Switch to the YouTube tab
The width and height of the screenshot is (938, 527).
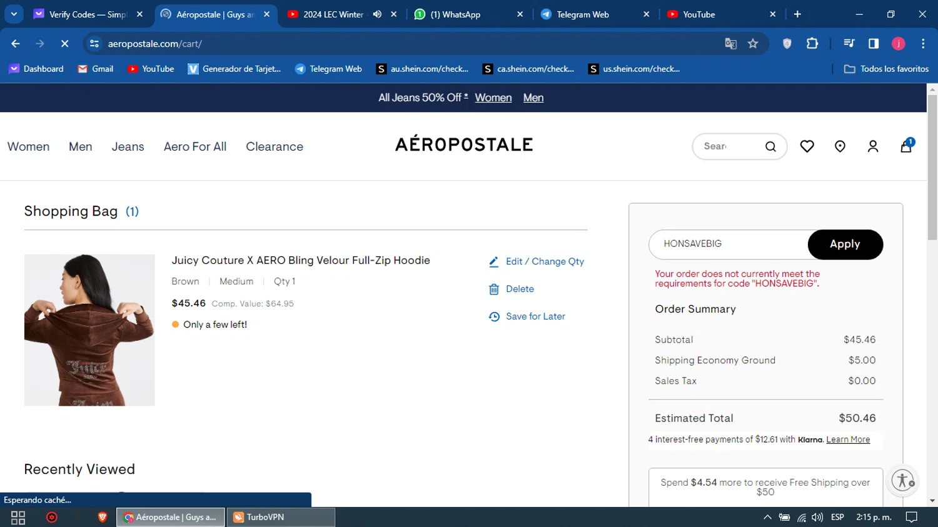pos(720,14)
